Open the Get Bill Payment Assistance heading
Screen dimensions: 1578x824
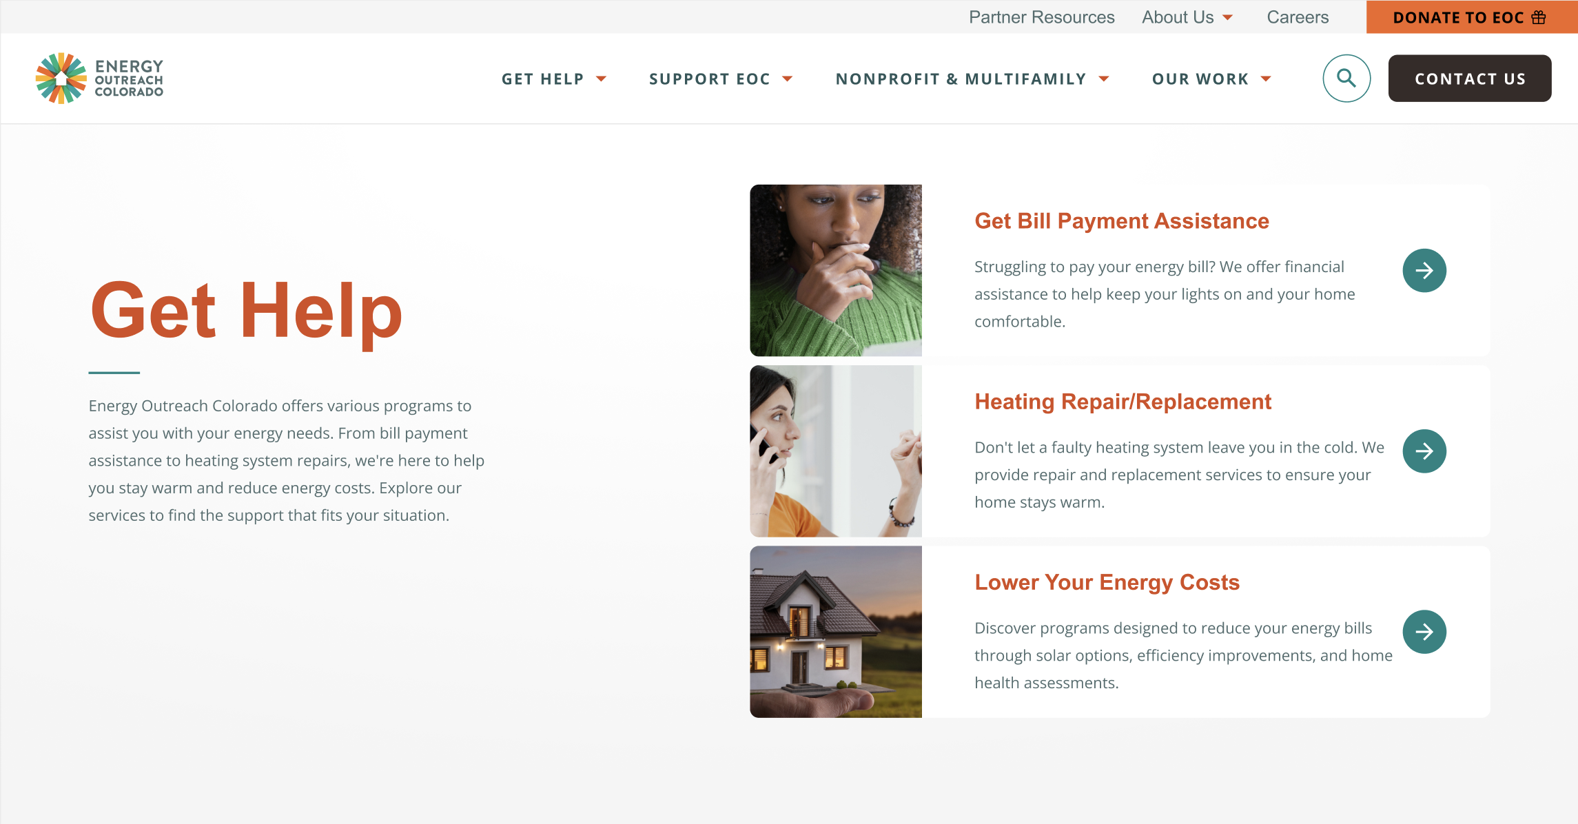tap(1121, 221)
